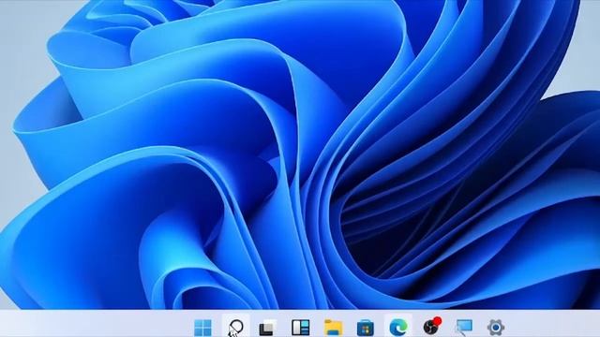Open the Widgets panel icon

click(x=300, y=328)
